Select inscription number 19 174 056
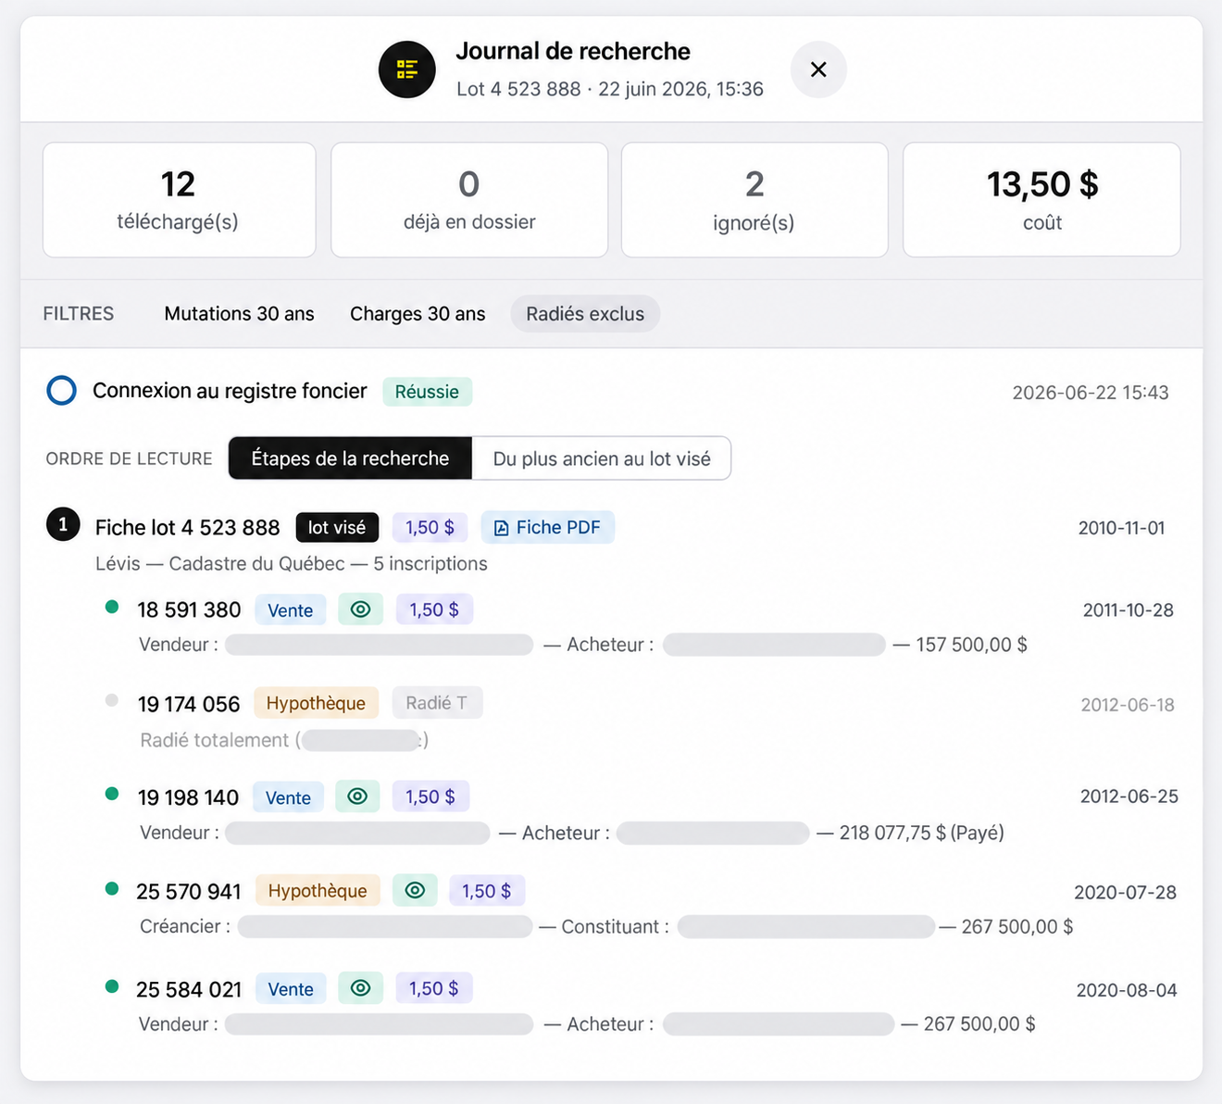The width and height of the screenshot is (1222, 1104). coord(189,705)
